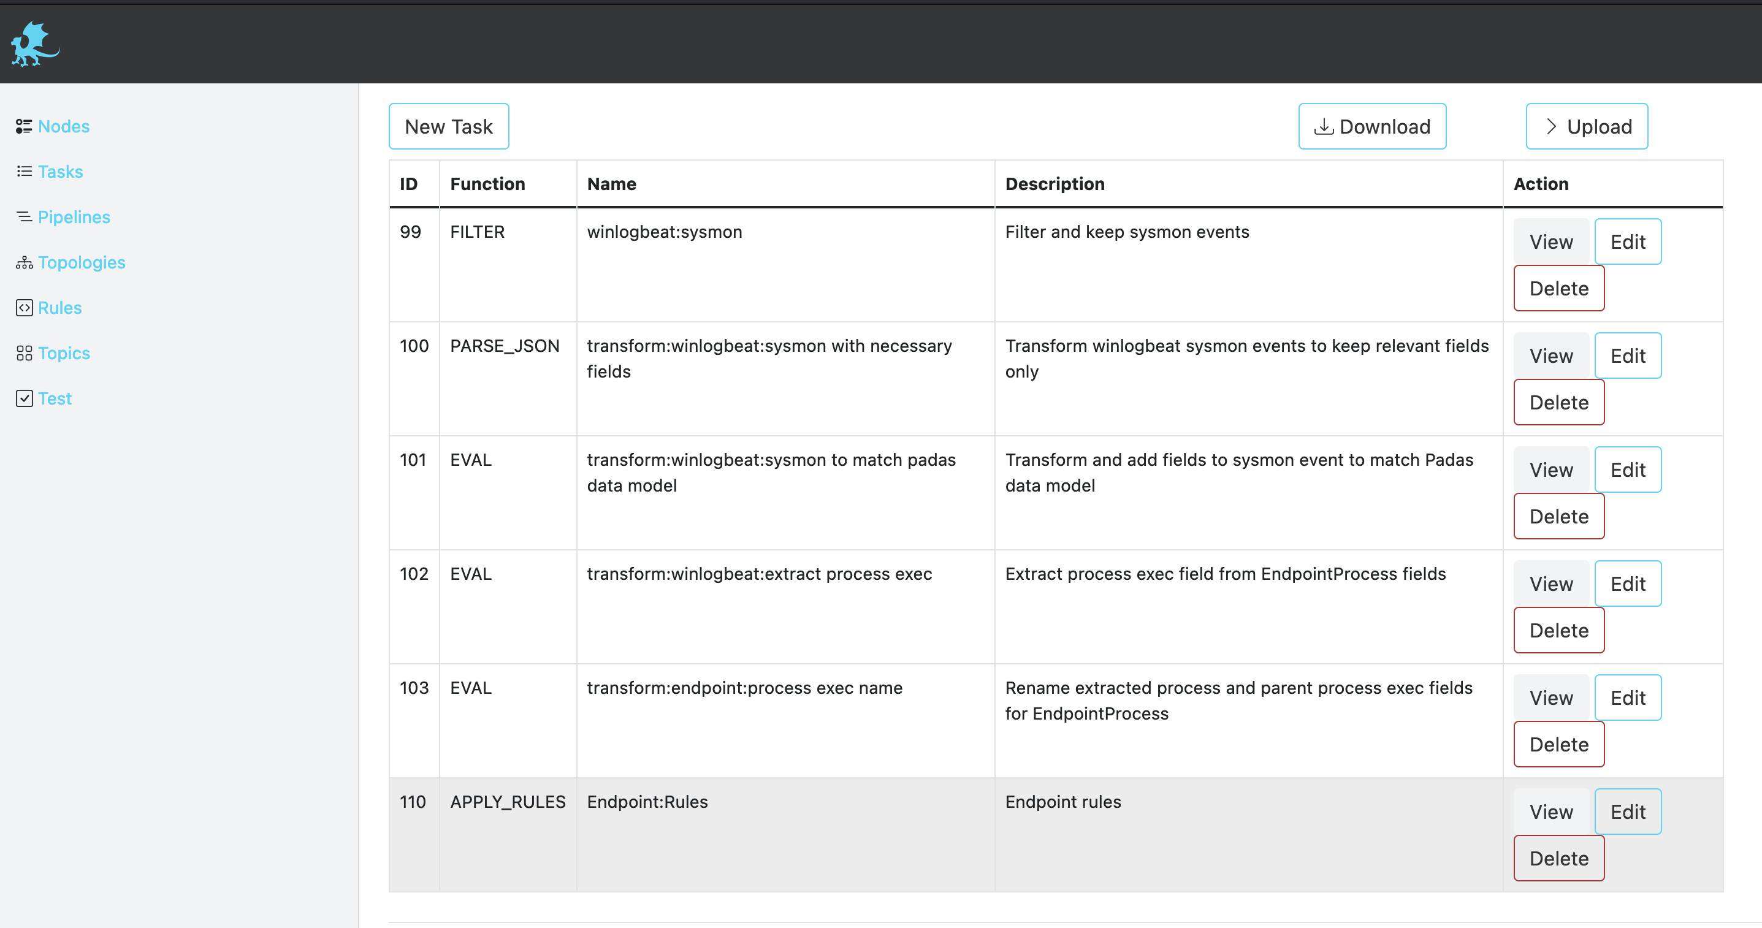Click the Test checkmark icon
Image resolution: width=1762 pixels, height=928 pixels.
tap(24, 398)
